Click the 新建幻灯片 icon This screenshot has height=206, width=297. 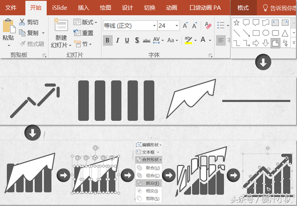(61, 25)
